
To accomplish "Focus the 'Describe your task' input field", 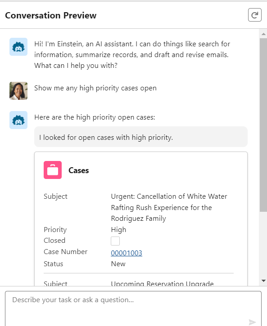I will pos(133,308).
